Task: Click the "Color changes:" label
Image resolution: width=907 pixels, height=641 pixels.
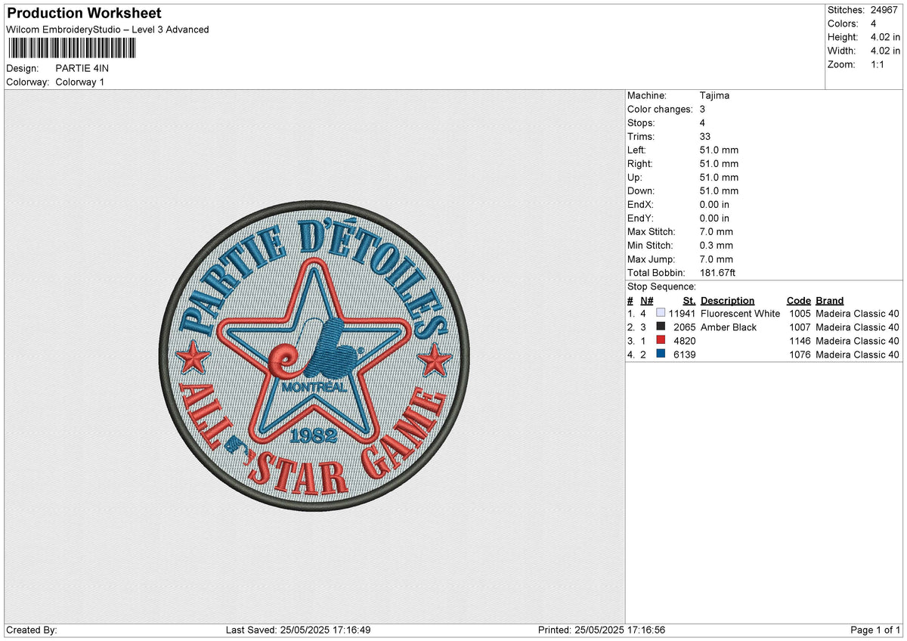Action: 660,110
